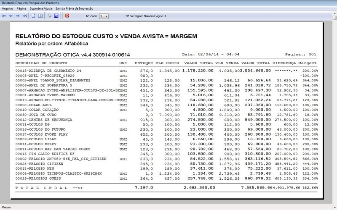This screenshot has height=210, width=337.
Task: Open the Arquivo menu
Action: (8, 8)
